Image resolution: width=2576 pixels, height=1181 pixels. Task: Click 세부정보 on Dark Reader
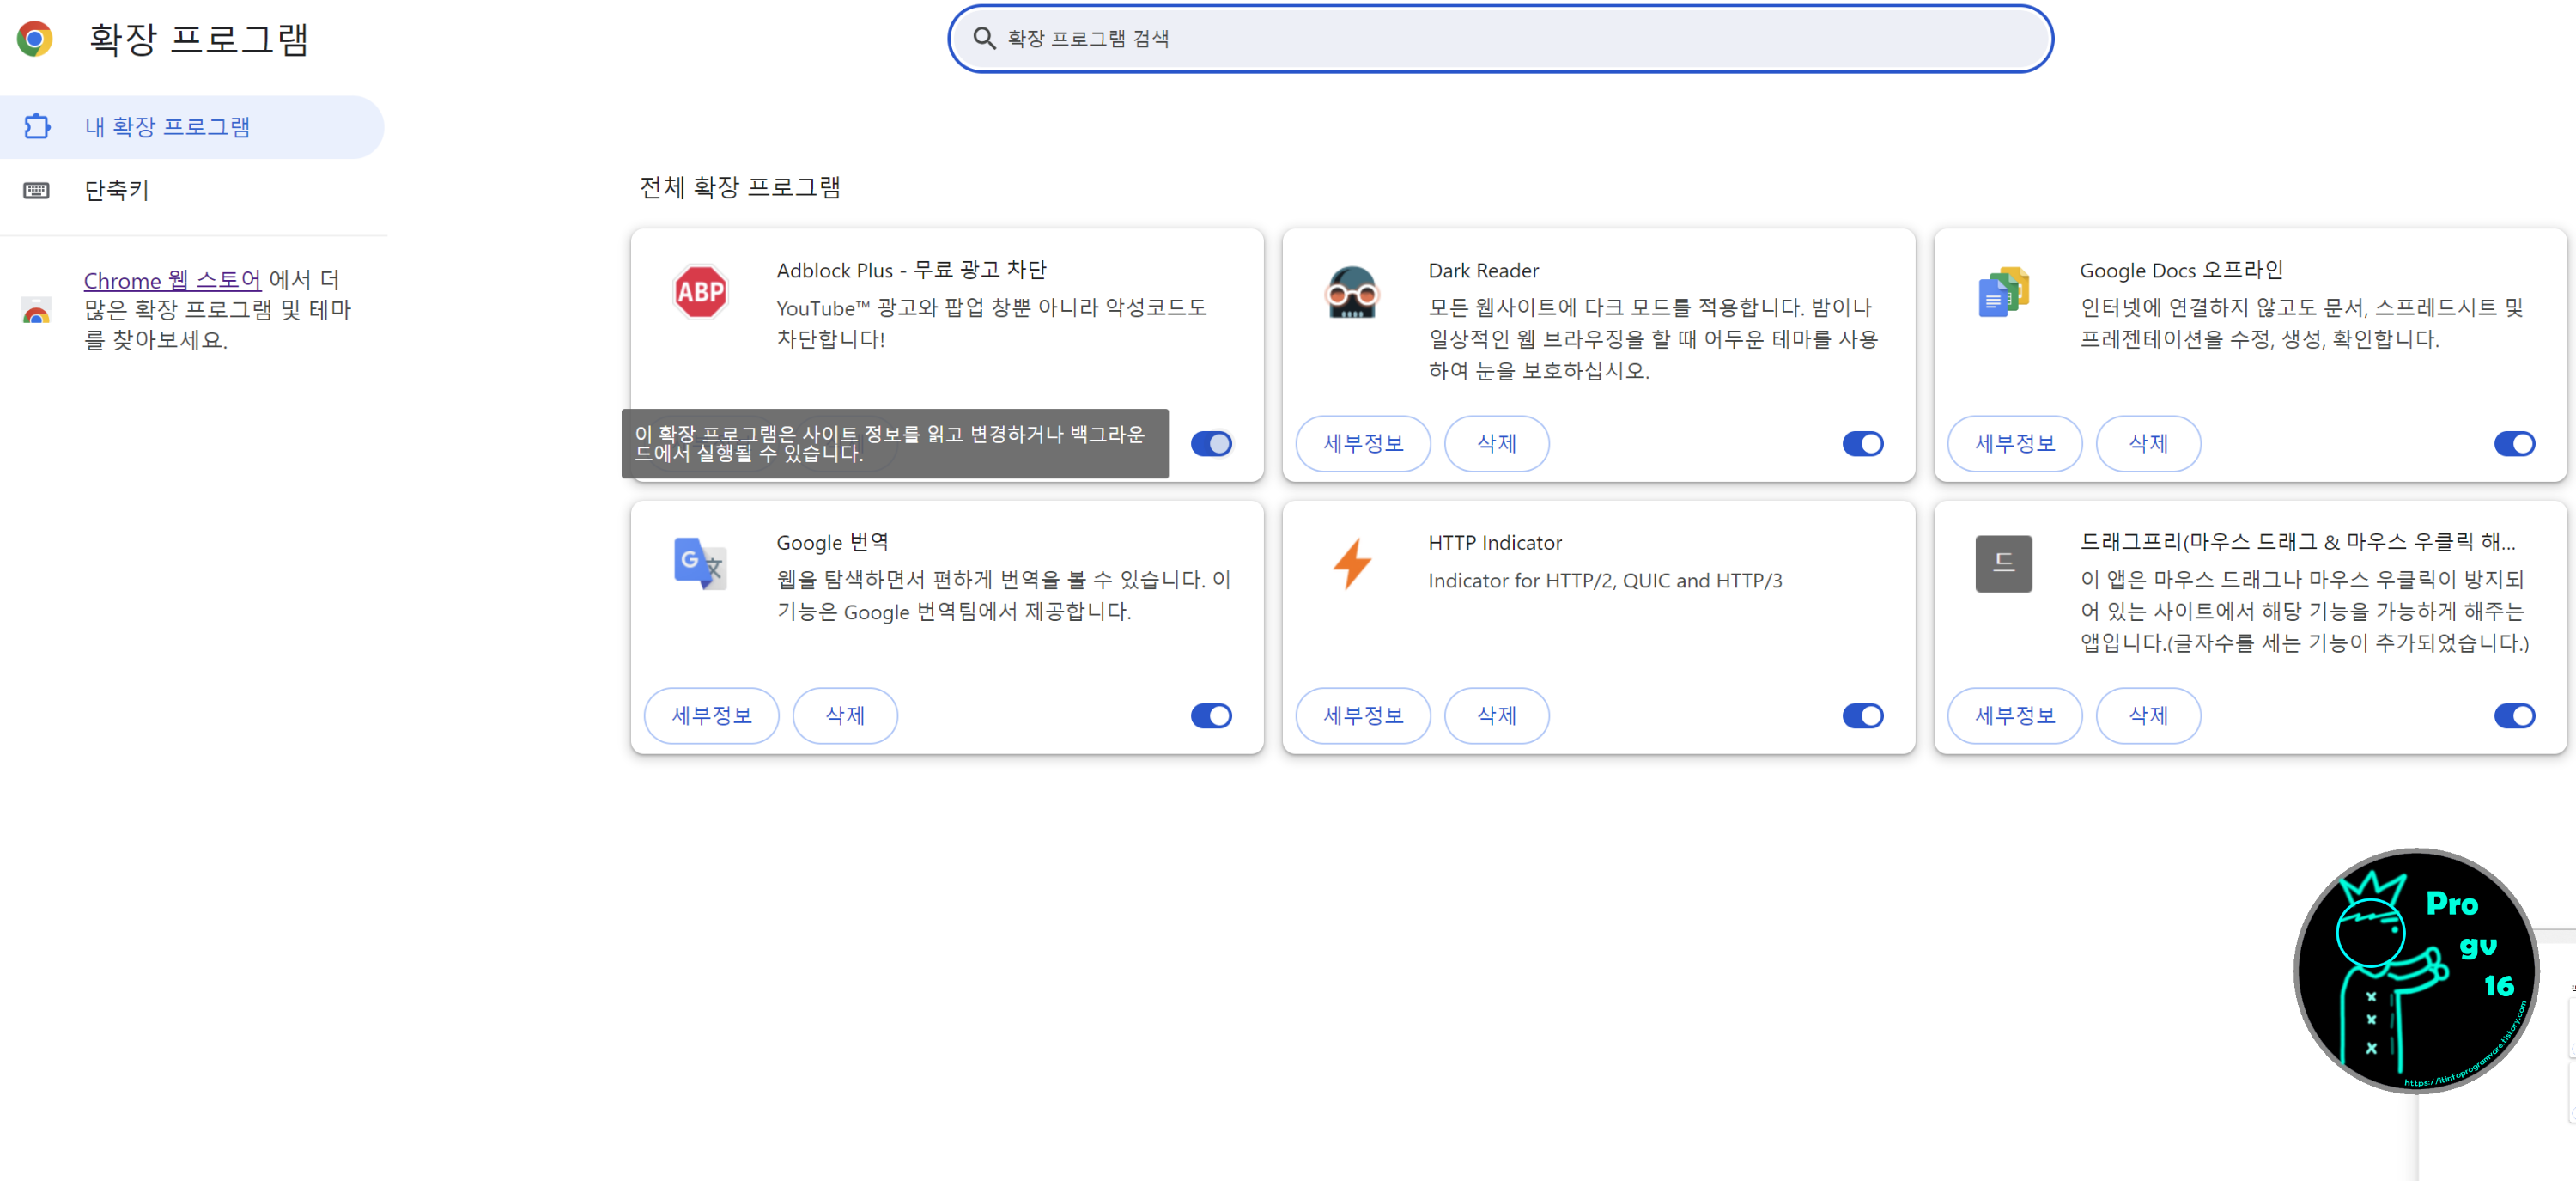(1363, 443)
